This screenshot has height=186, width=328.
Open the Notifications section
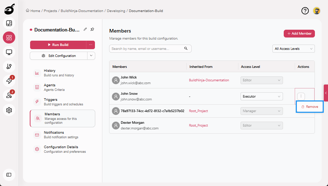click(62, 135)
